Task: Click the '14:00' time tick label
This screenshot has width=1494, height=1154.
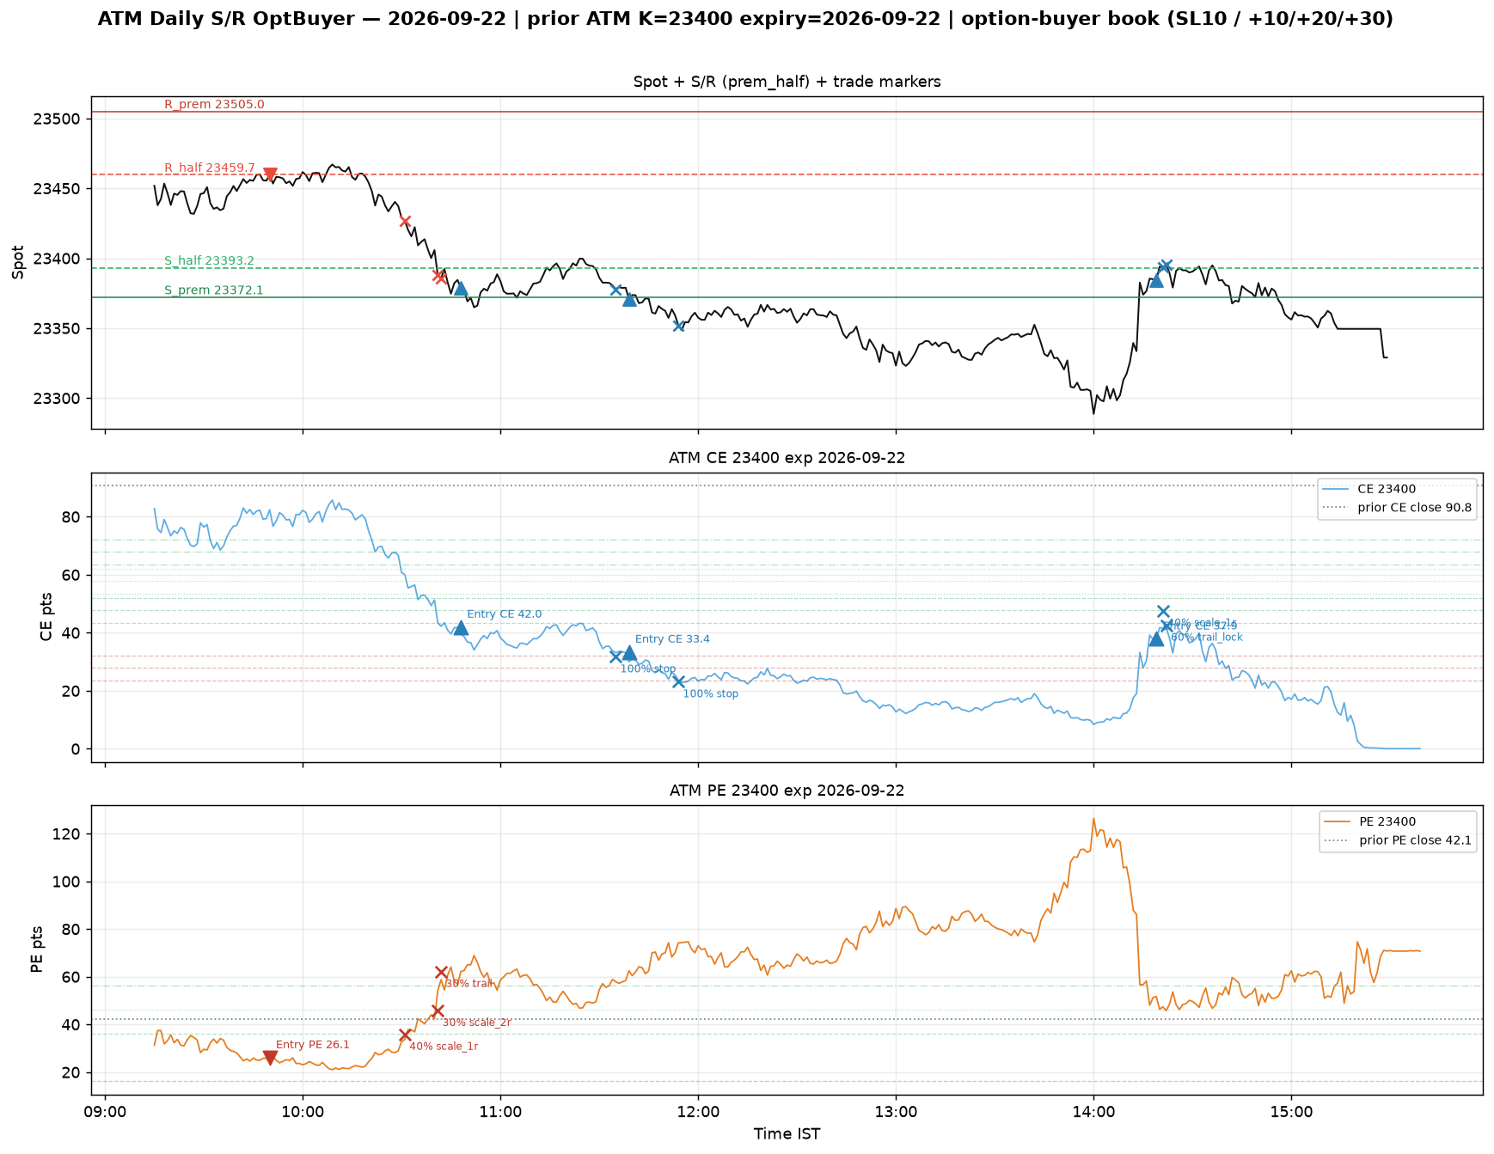Action: pos(1093,1112)
